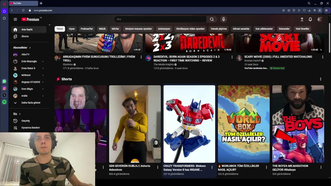Open the account avatar menu
331x186 pixels.
[320, 19]
